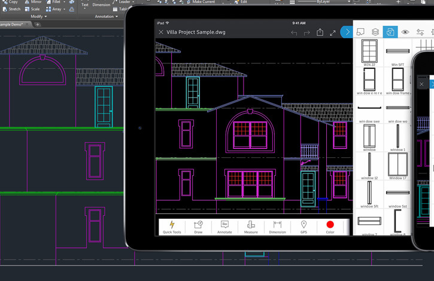The width and height of the screenshot is (434, 281).
Task: Undo last action on iPad toolbar
Action: (x=294, y=33)
